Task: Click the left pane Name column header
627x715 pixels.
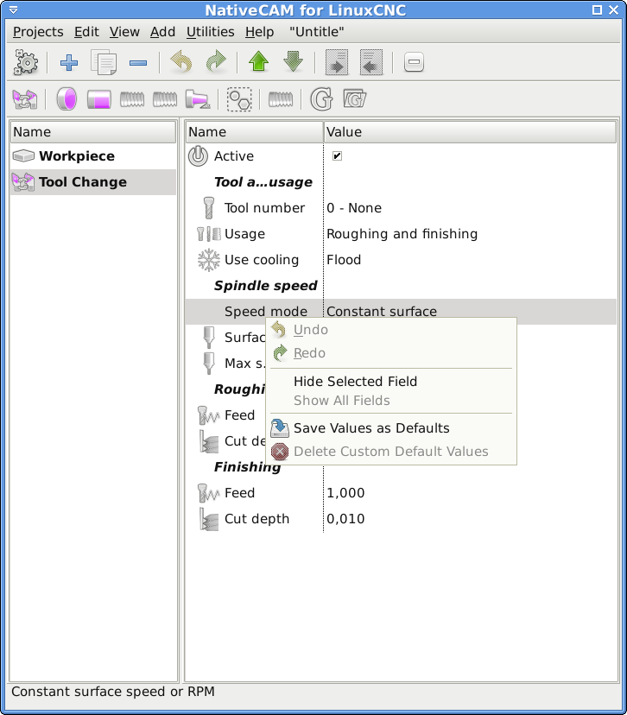Action: coord(93,132)
